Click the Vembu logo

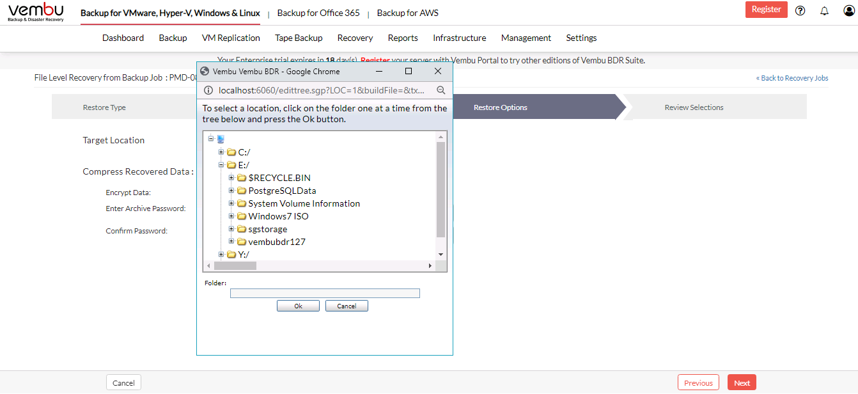[36, 12]
